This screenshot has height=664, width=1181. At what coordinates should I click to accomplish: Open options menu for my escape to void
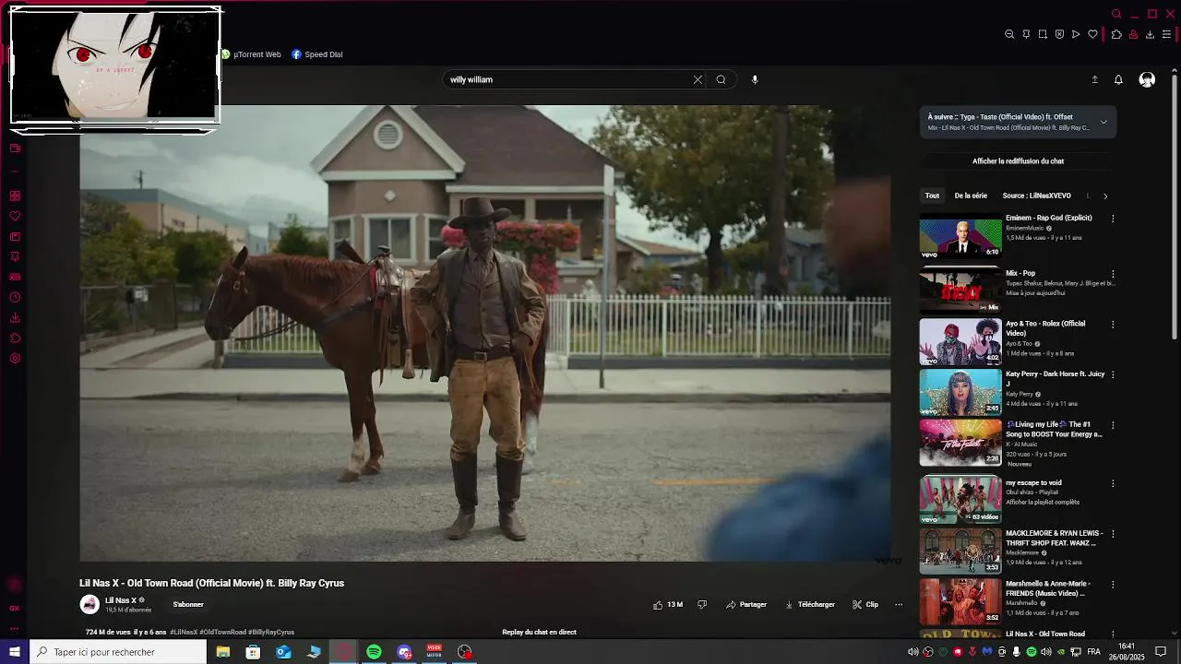click(x=1113, y=483)
